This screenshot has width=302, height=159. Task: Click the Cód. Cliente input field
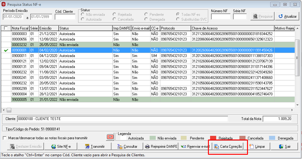pyautogui.click(x=65, y=17)
